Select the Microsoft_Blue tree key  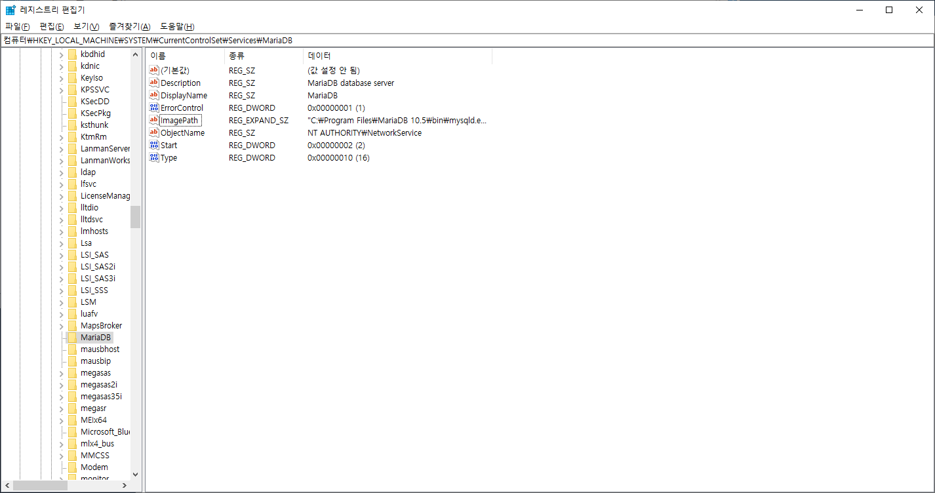point(105,431)
